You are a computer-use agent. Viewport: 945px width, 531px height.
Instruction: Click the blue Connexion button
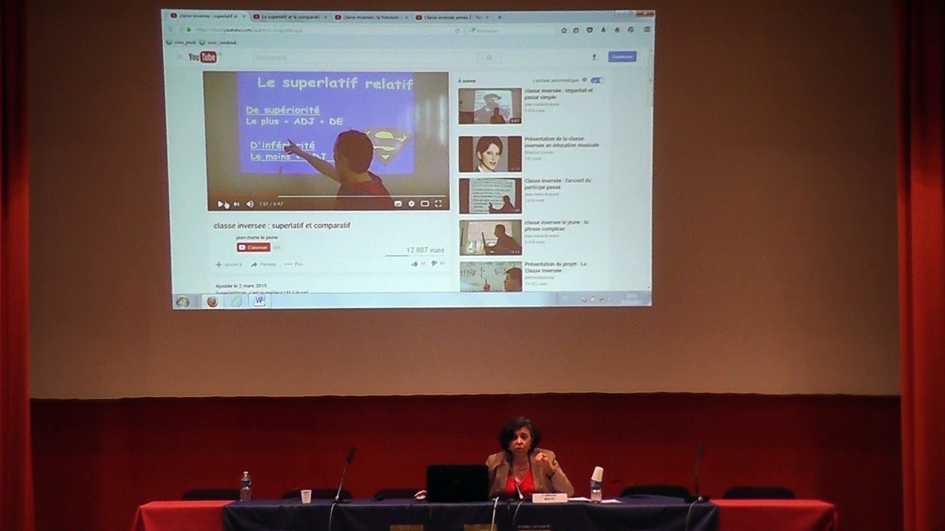pyautogui.click(x=622, y=57)
